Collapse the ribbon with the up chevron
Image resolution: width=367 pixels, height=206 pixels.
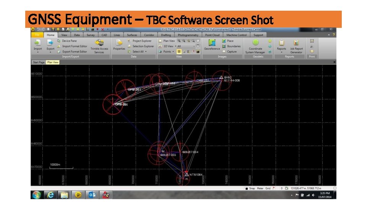pyautogui.click(x=329, y=35)
